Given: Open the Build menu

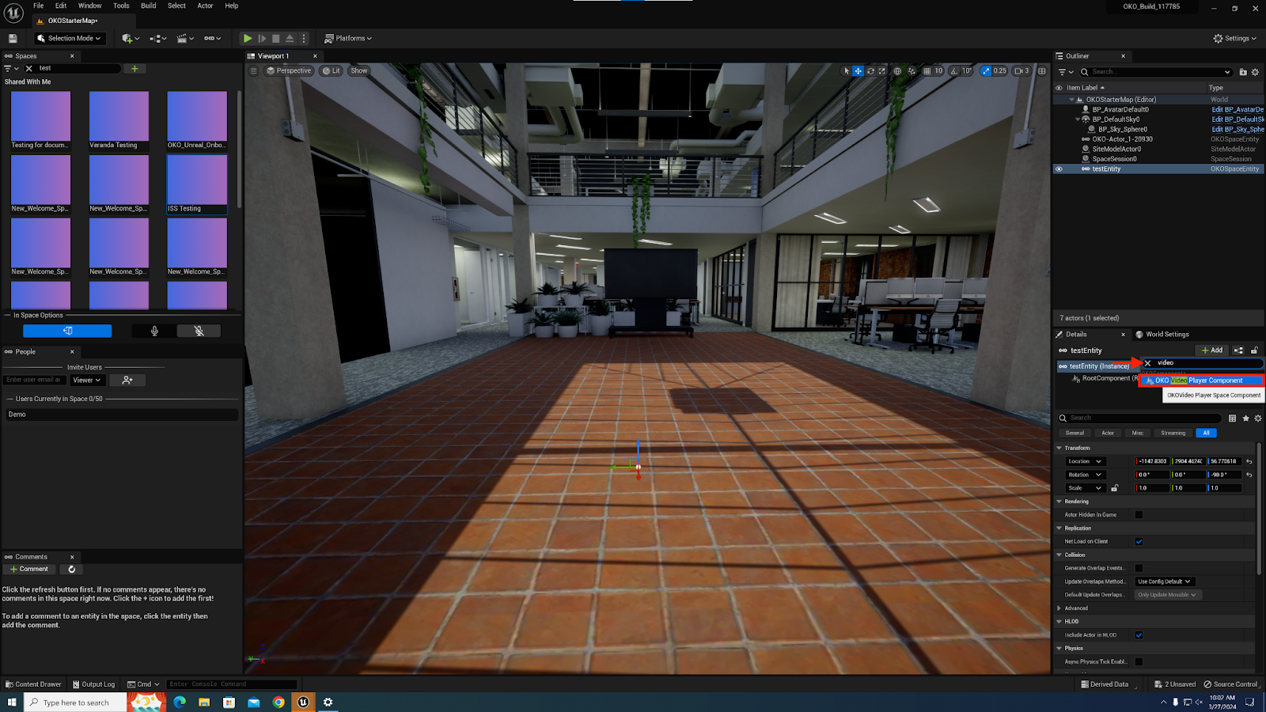Looking at the screenshot, I should 148,6.
